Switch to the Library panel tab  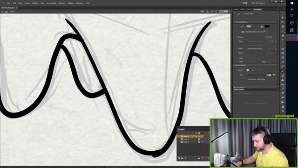249,9
